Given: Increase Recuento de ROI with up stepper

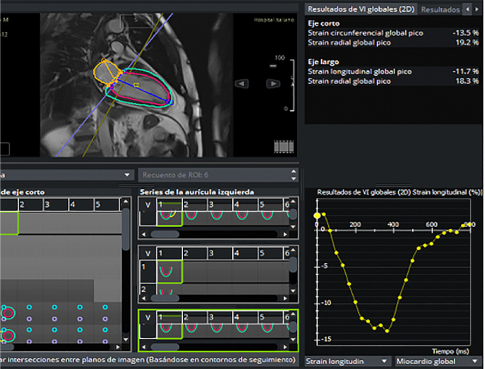Looking at the screenshot, I should [x=293, y=172].
